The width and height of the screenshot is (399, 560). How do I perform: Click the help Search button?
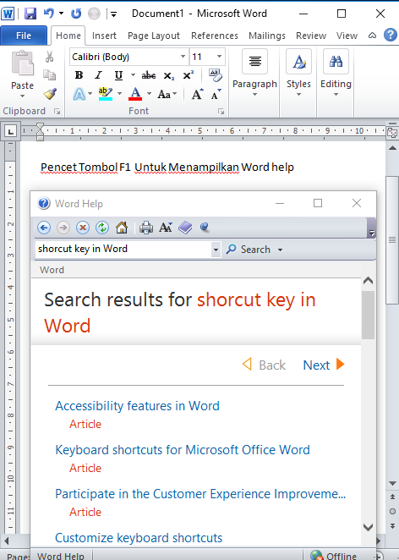(249, 250)
